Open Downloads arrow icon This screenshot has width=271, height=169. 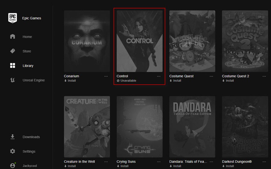(12, 137)
